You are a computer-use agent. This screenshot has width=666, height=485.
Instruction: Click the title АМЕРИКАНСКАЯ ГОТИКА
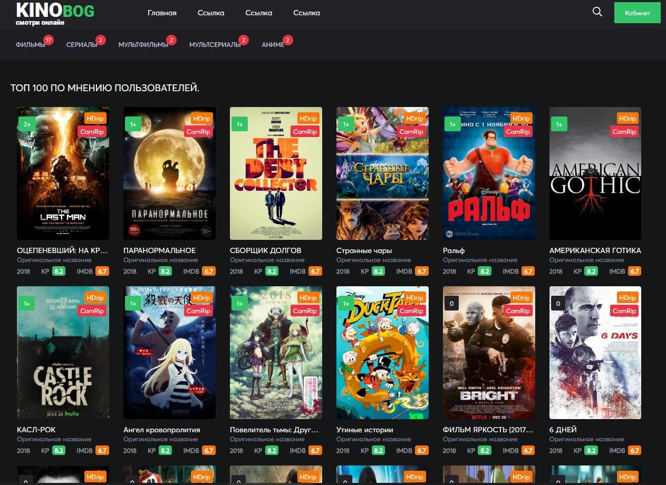pos(595,250)
